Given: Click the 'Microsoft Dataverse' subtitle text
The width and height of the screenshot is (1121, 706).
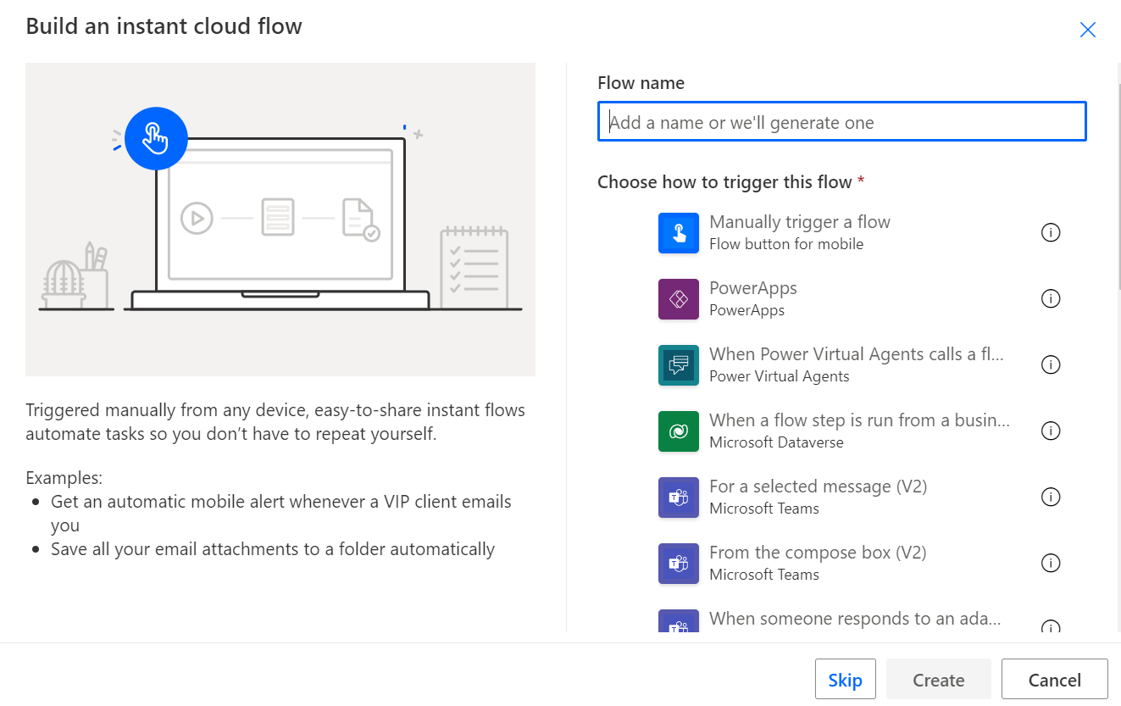Looking at the screenshot, I should pyautogui.click(x=776, y=442).
